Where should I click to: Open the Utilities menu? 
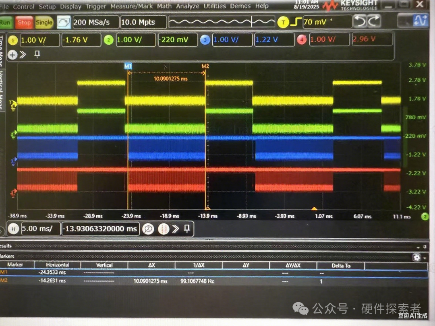(x=215, y=6)
